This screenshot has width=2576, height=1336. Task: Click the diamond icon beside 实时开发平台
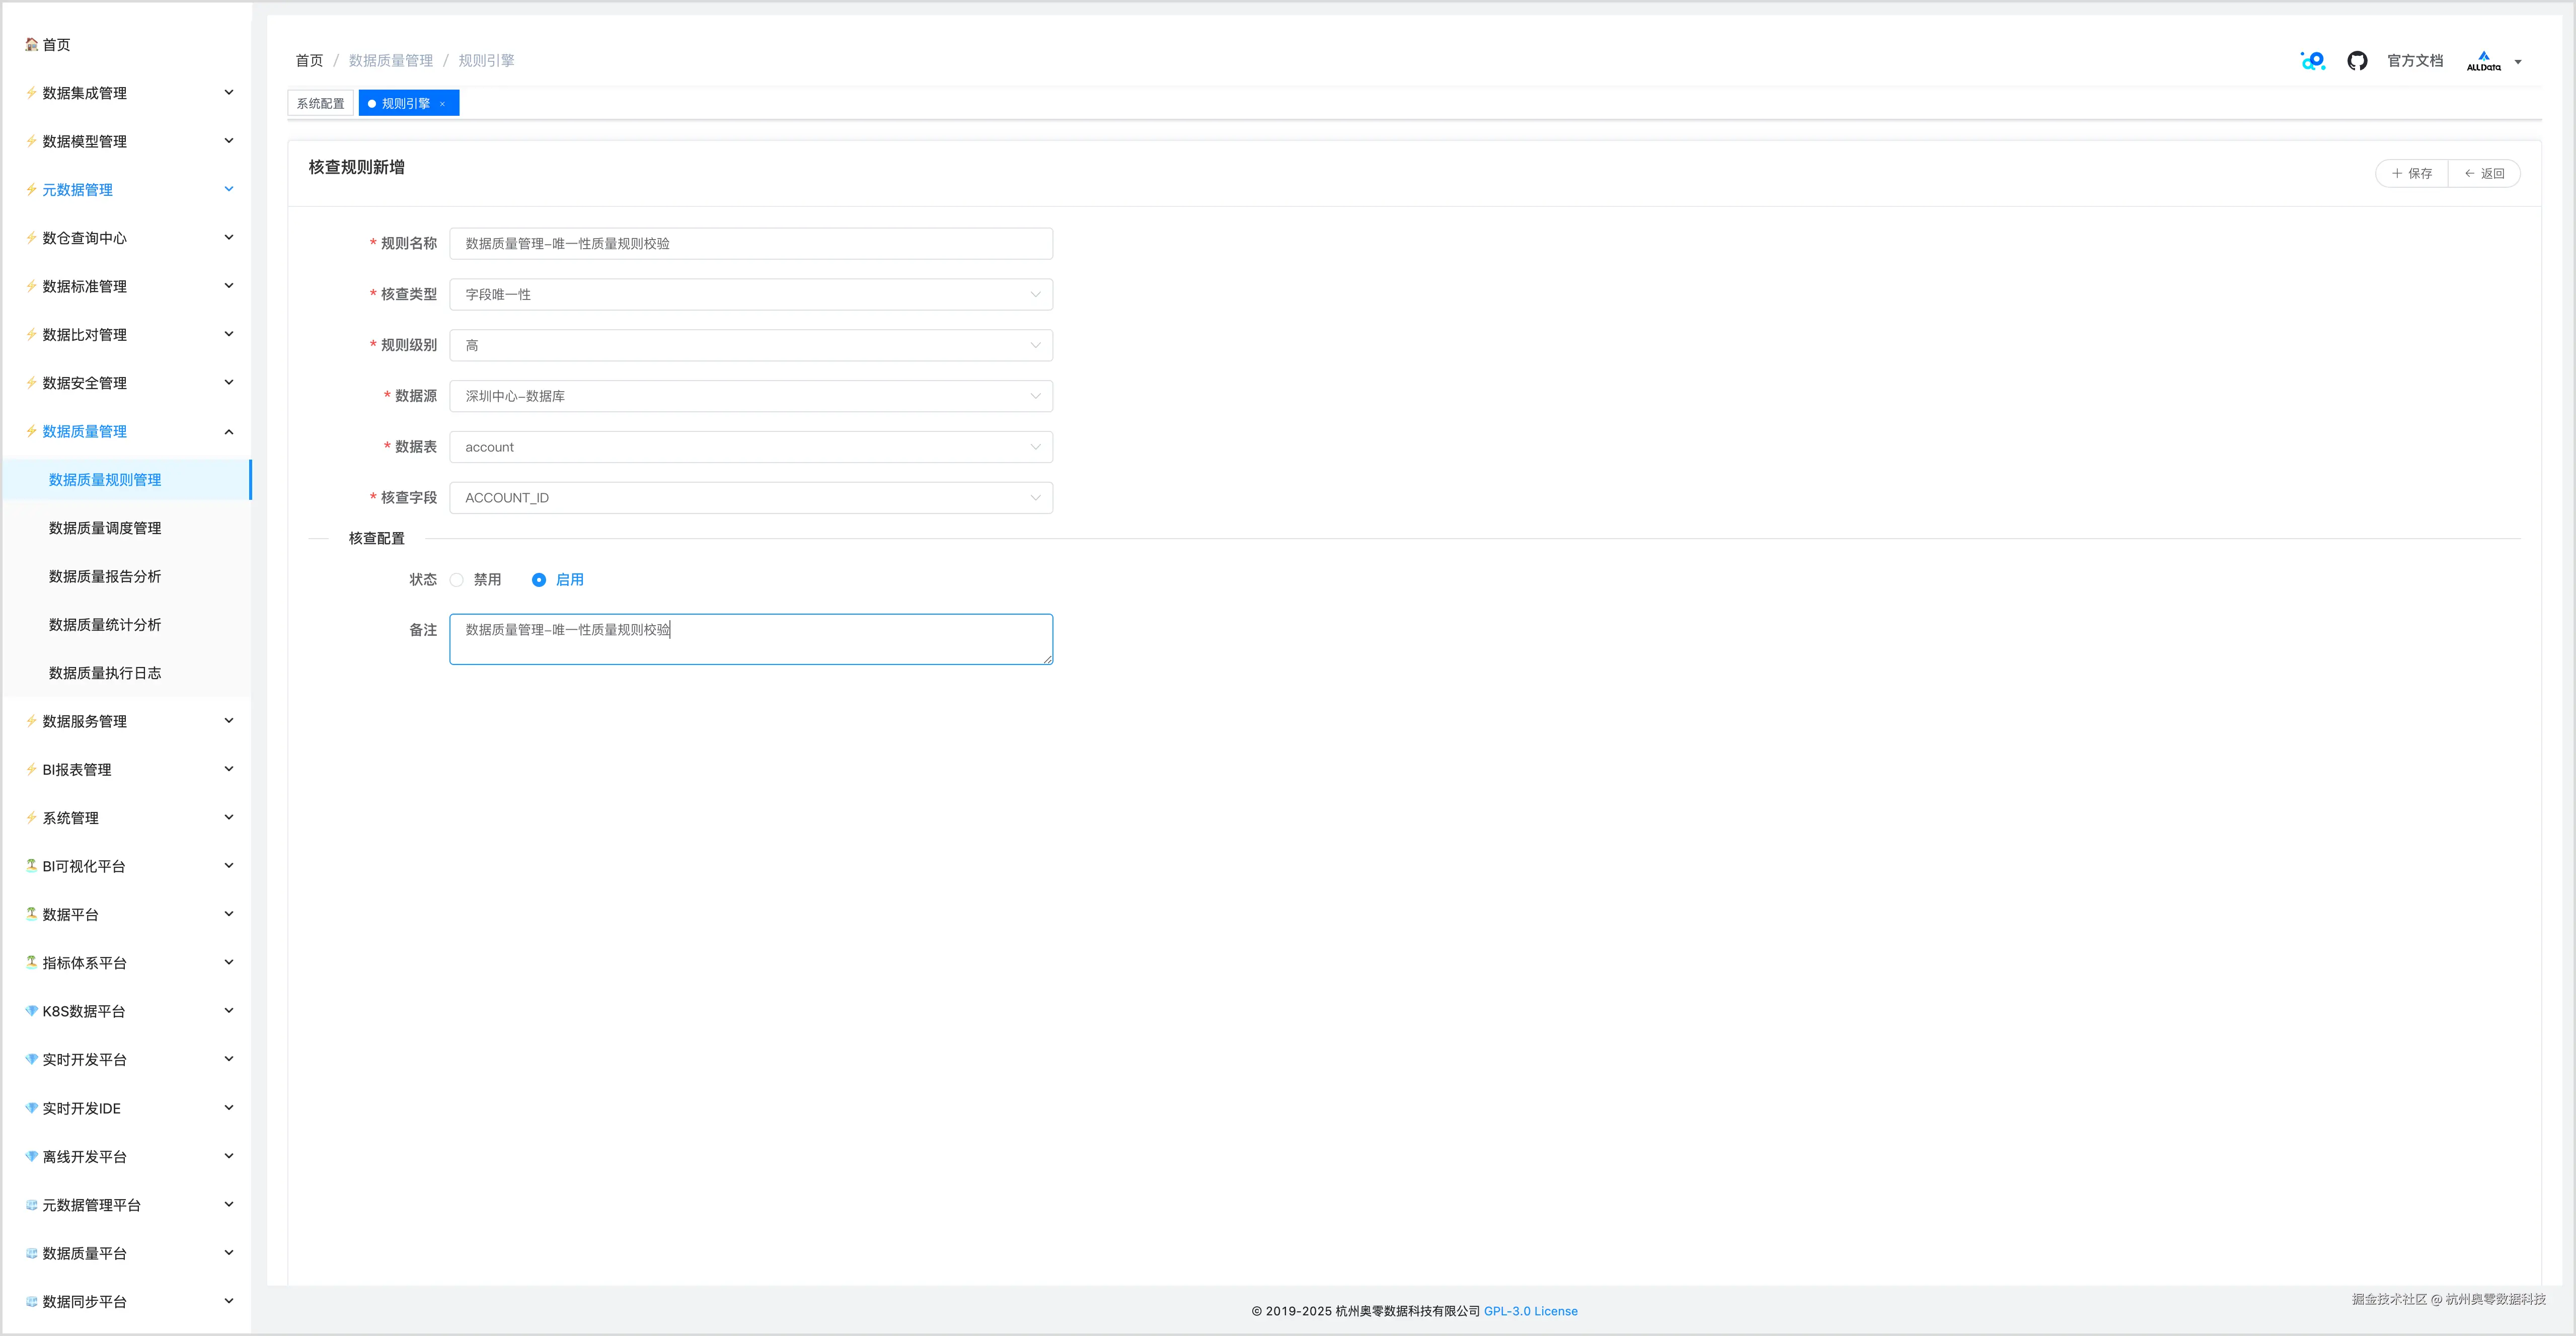click(32, 1059)
